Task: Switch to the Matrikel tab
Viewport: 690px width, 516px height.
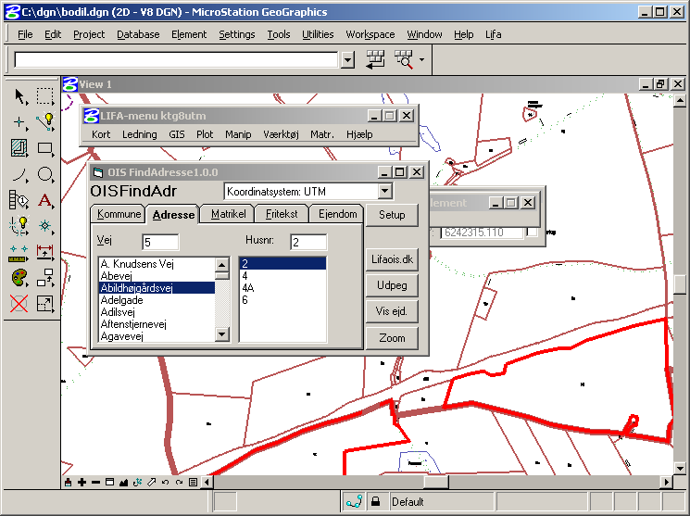Action: tap(229, 214)
